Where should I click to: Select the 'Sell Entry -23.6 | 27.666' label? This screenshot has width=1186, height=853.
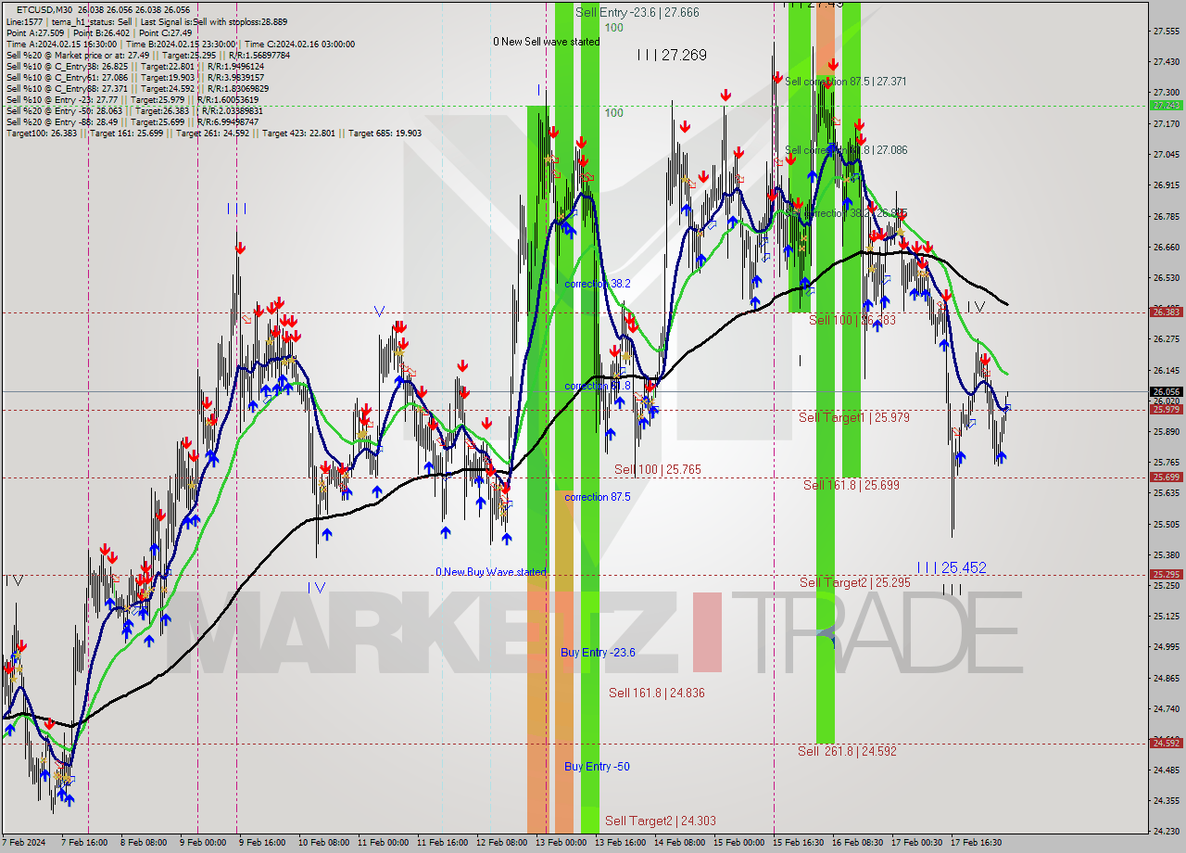pyautogui.click(x=637, y=12)
